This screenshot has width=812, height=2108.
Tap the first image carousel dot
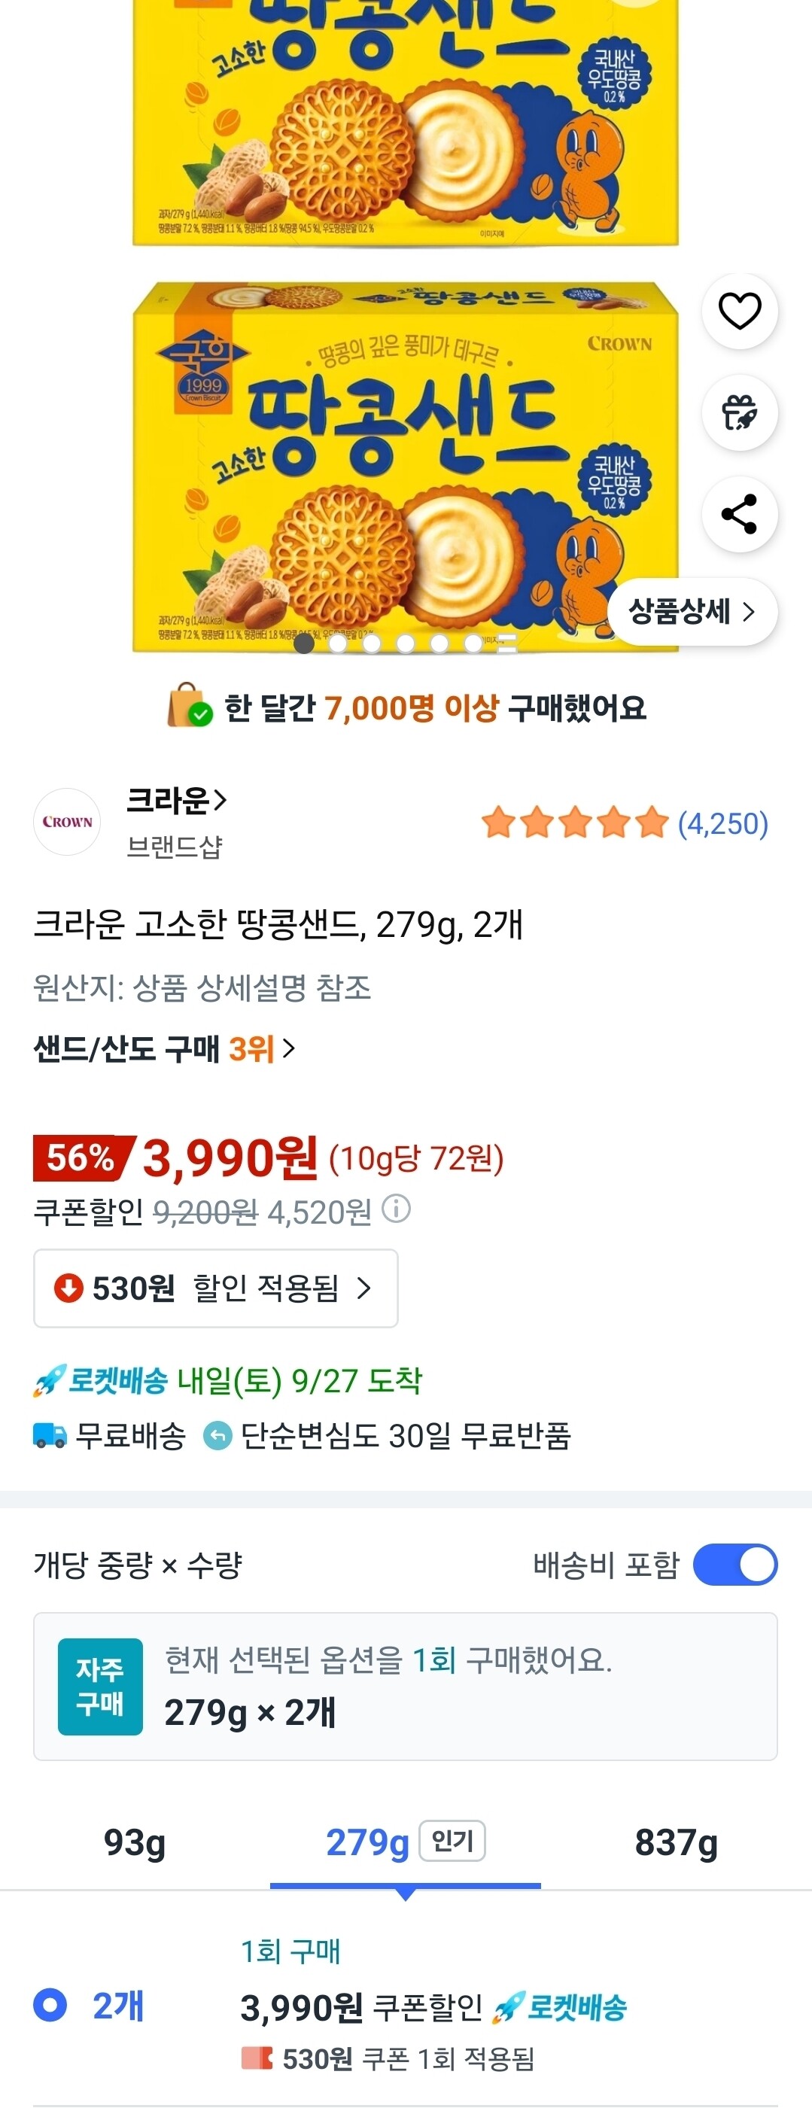pyautogui.click(x=304, y=644)
